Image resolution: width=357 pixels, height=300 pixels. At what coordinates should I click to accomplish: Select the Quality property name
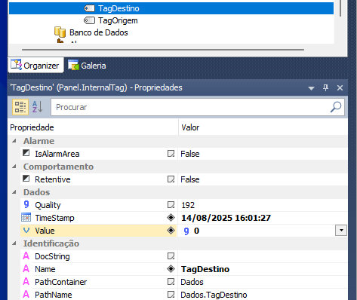[48, 205]
